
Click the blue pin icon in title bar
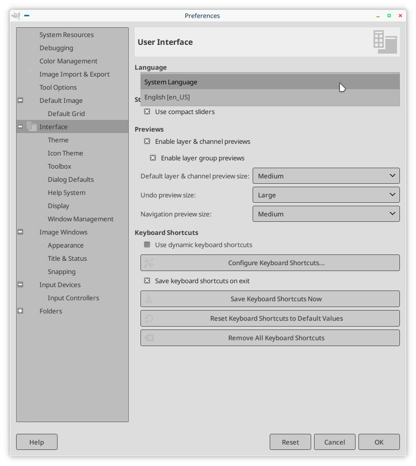click(27, 16)
